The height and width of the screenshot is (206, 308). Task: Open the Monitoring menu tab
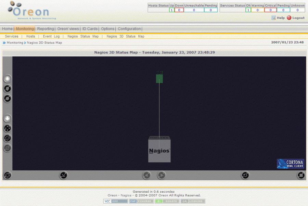coord(25,29)
